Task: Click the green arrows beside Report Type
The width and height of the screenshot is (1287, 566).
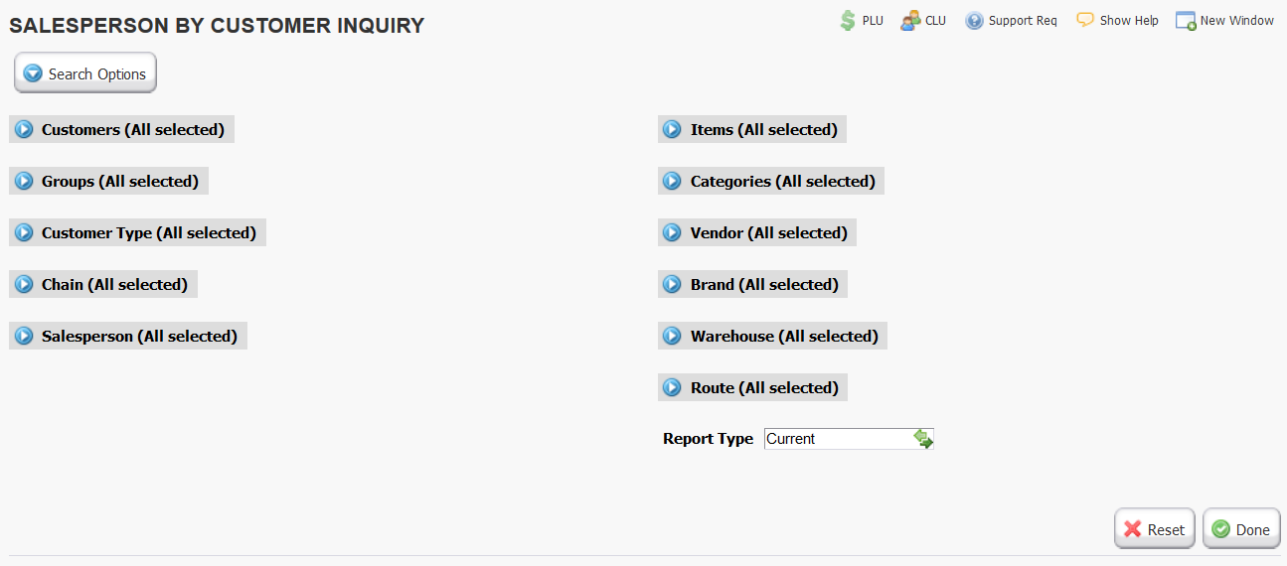Action: coord(923,439)
